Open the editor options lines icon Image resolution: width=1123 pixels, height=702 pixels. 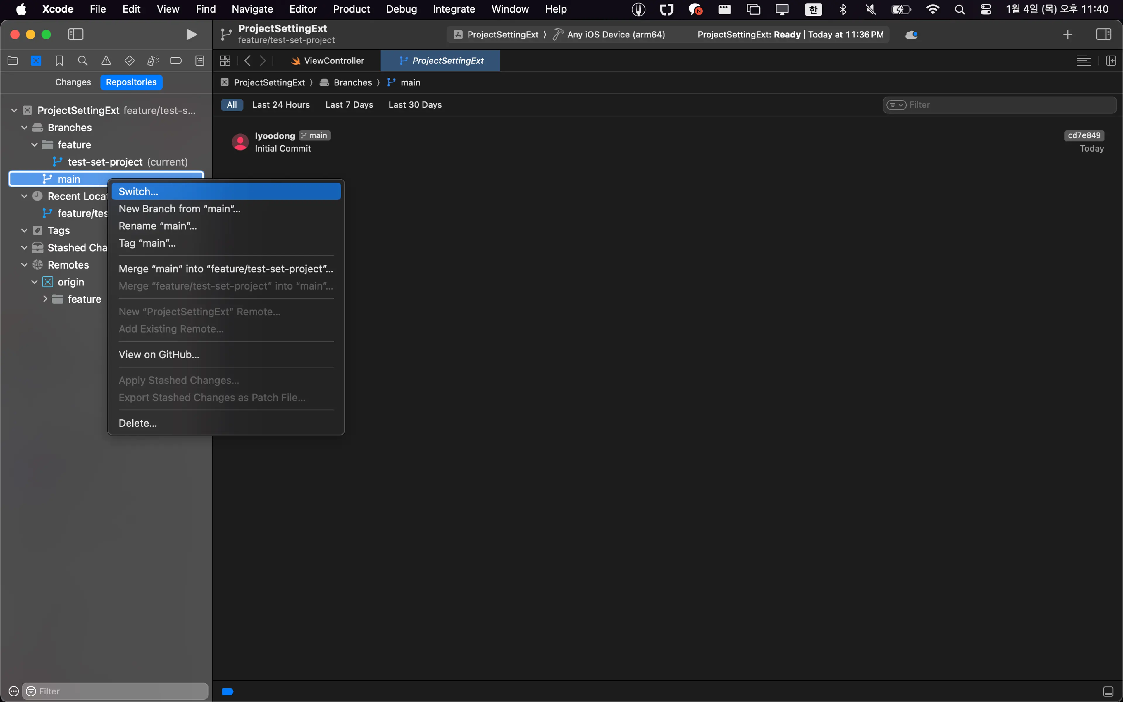(1084, 61)
